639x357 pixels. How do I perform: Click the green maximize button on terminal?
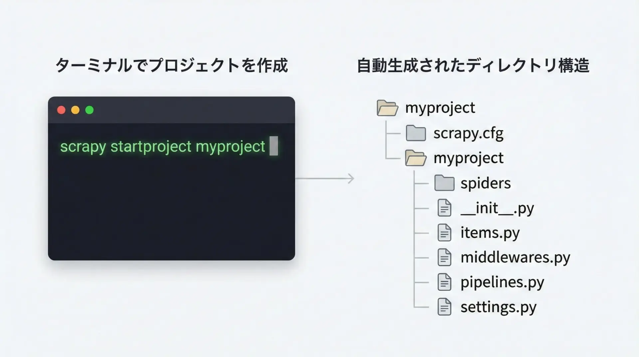click(x=90, y=110)
